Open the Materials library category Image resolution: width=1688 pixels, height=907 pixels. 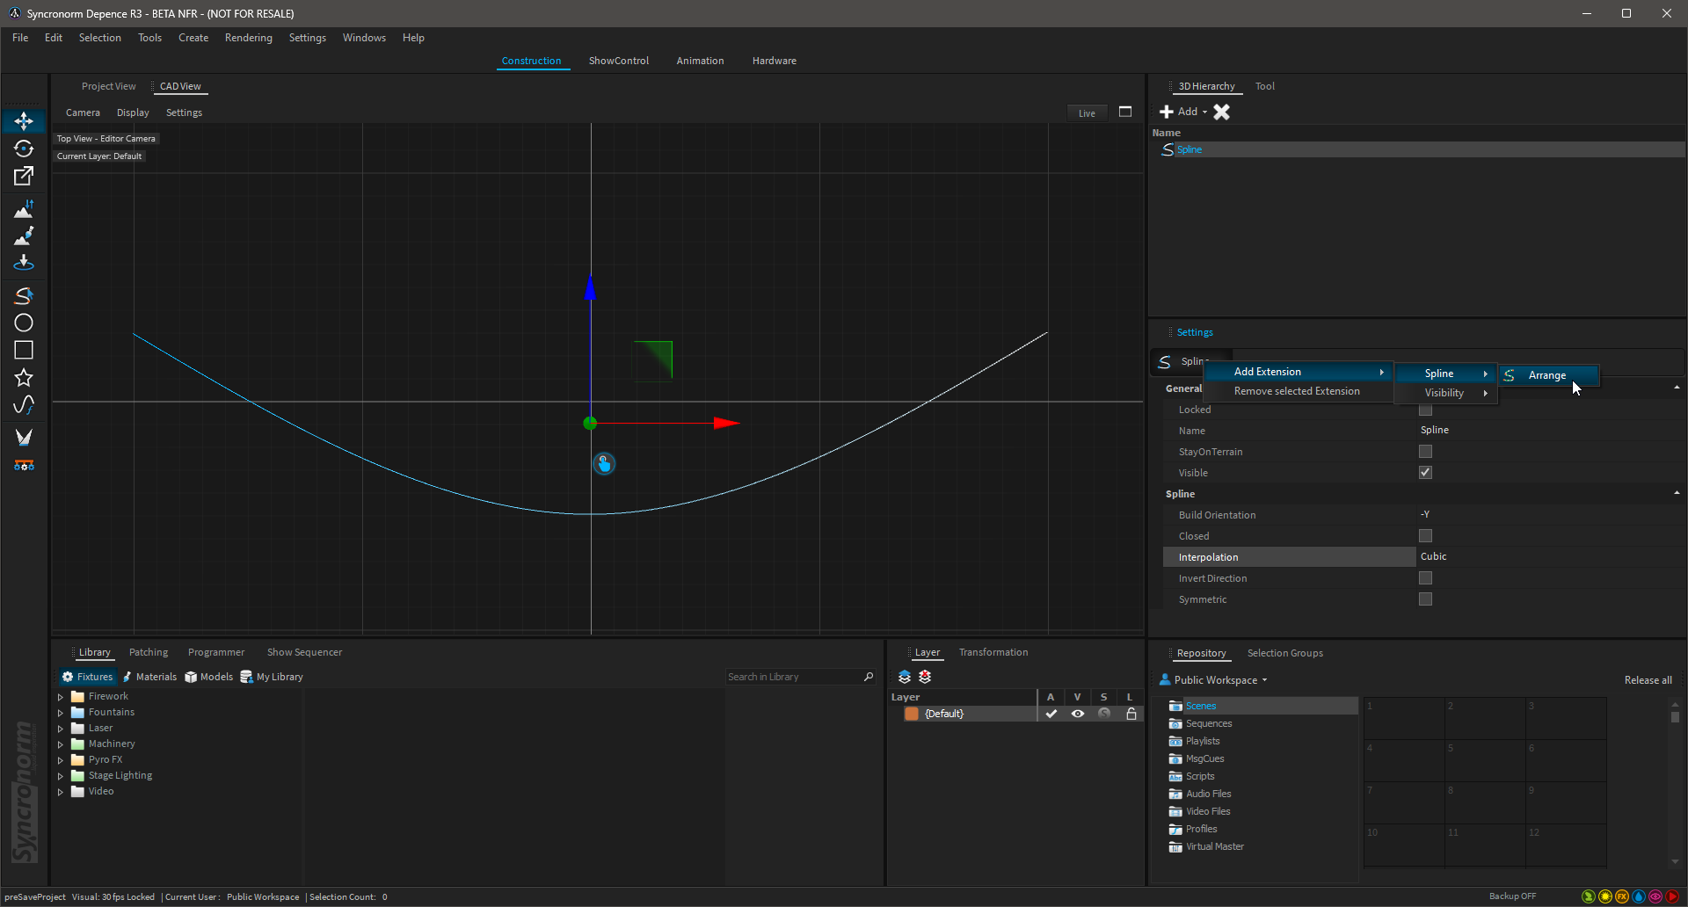(x=149, y=677)
